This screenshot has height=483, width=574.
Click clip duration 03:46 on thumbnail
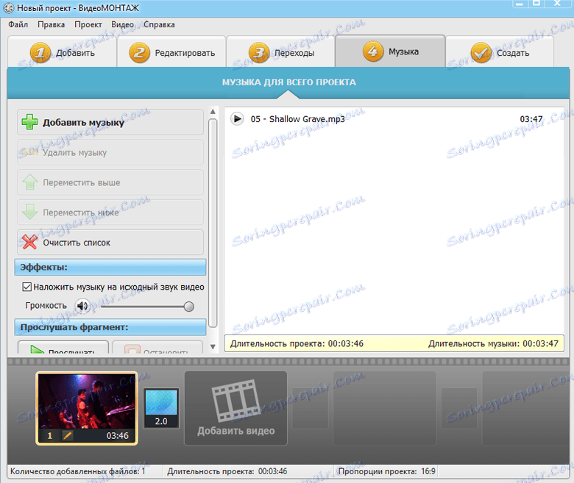pos(118,436)
